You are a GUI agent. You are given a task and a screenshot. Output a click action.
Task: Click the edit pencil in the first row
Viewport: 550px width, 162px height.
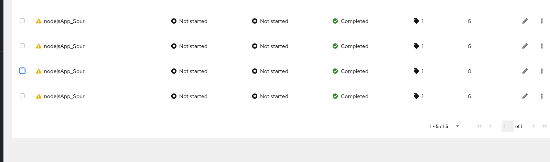pos(525,21)
